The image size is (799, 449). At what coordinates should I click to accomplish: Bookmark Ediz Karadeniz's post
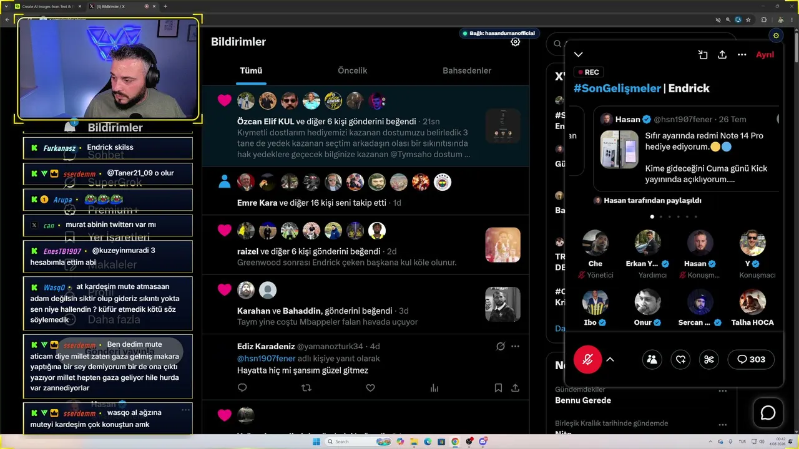click(498, 388)
